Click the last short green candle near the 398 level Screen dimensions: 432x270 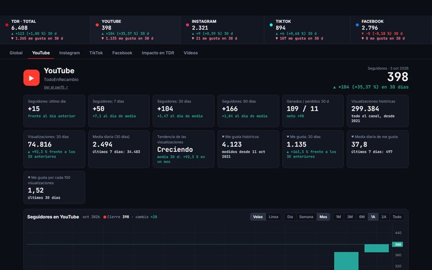377,248
